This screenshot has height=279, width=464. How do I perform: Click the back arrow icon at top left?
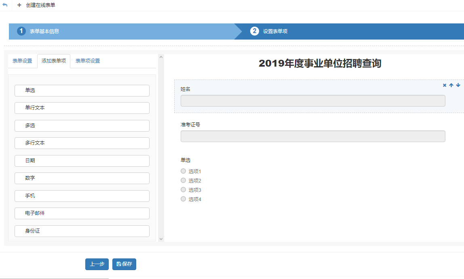point(5,5)
